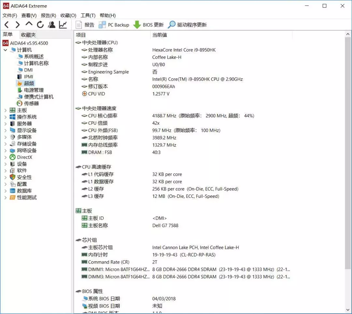This screenshot has width=352, height=314.
Task: Click the 数据库 database tree icon
Action: click(x=13, y=191)
